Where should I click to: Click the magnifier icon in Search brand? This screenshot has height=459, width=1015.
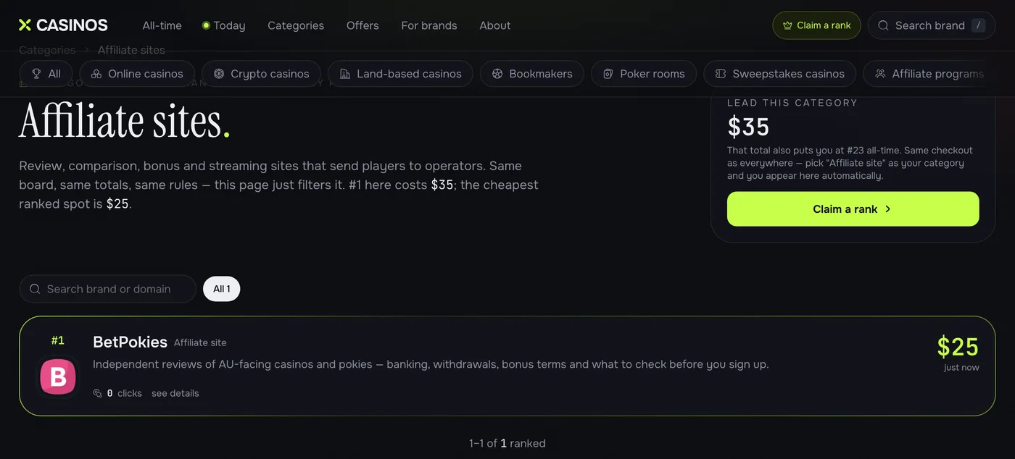pos(883,25)
